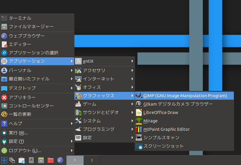241x165 pixels.
Task: Click the アプリキラー label
Action: [x=22, y=97]
